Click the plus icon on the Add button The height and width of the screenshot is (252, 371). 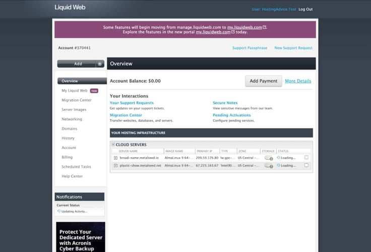coord(100,64)
